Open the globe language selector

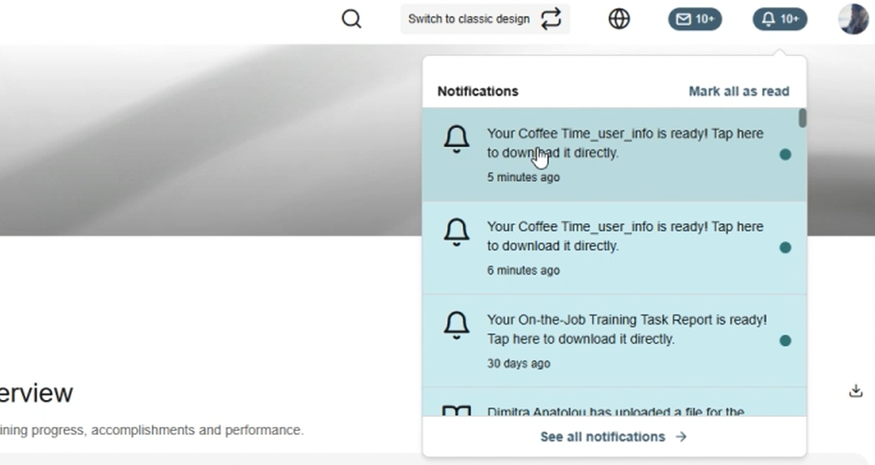pos(619,19)
